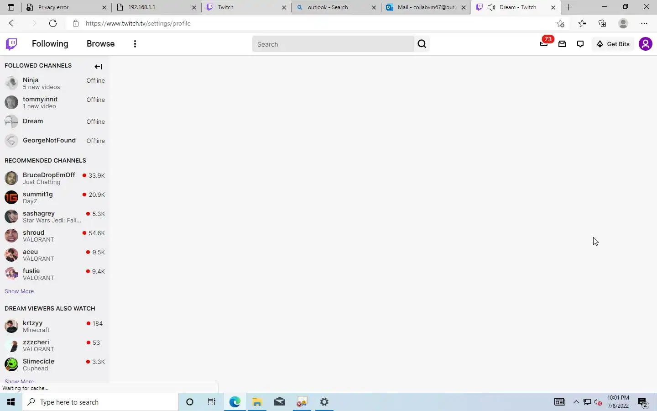The image size is (657, 411).
Task: Select the Dream followed channel
Action: pos(55,121)
